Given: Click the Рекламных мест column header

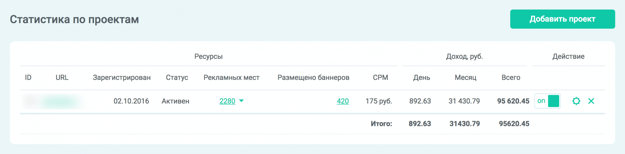Looking at the screenshot, I should pyautogui.click(x=231, y=78).
